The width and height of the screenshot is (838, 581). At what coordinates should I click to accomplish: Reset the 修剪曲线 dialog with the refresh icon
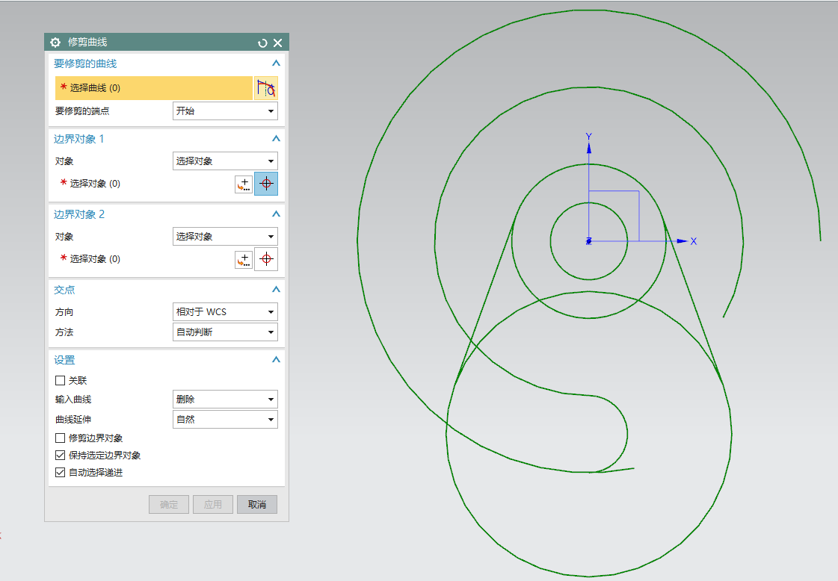point(262,43)
